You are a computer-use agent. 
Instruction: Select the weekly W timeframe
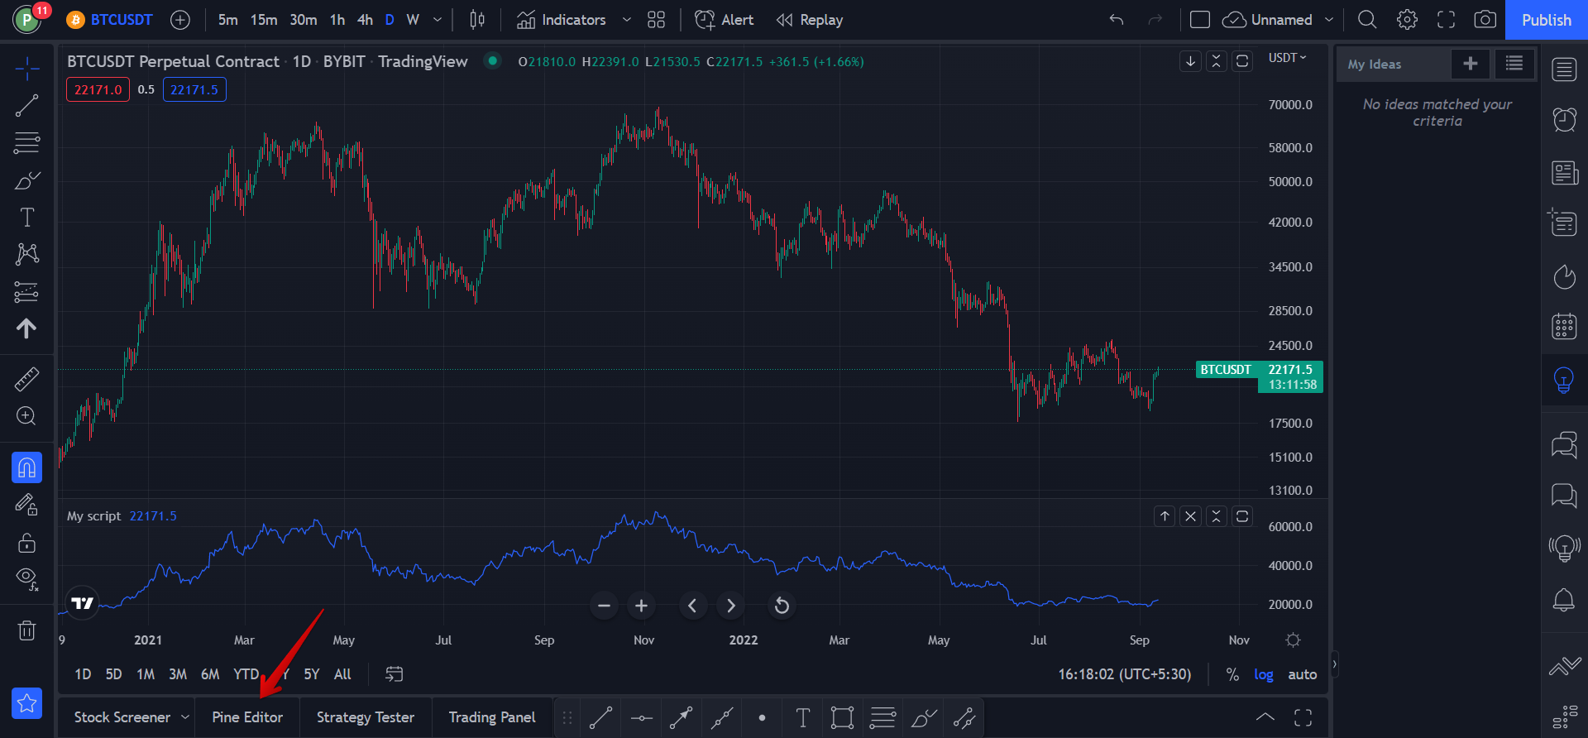point(413,20)
